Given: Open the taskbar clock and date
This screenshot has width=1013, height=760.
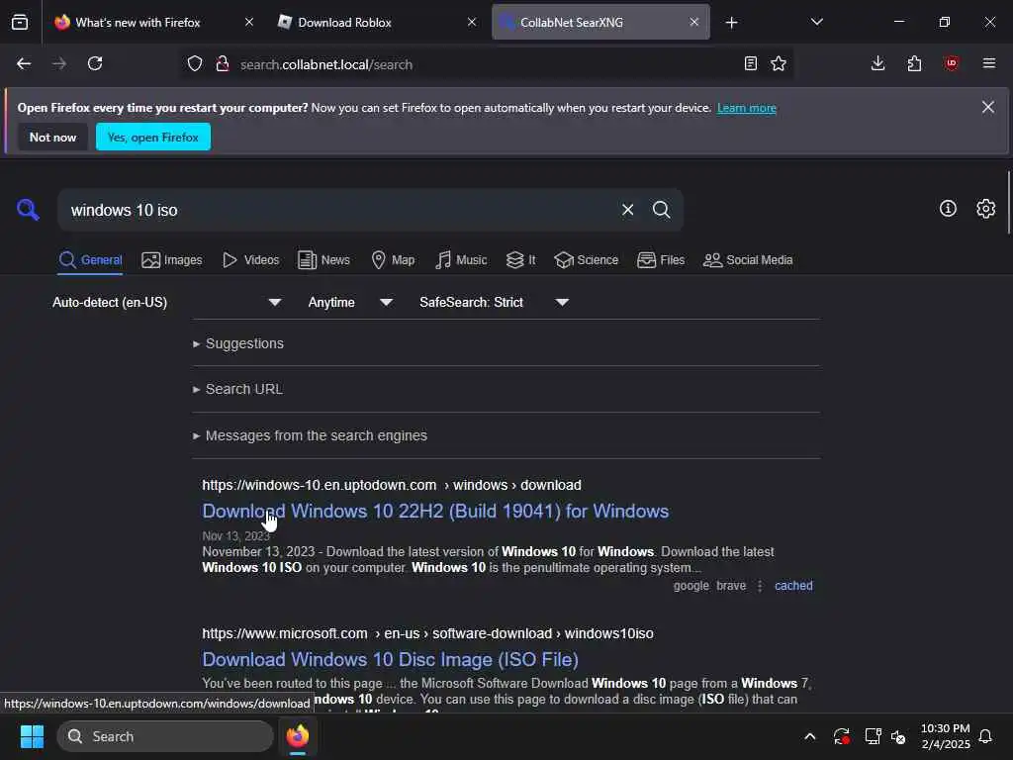Looking at the screenshot, I should [x=945, y=736].
